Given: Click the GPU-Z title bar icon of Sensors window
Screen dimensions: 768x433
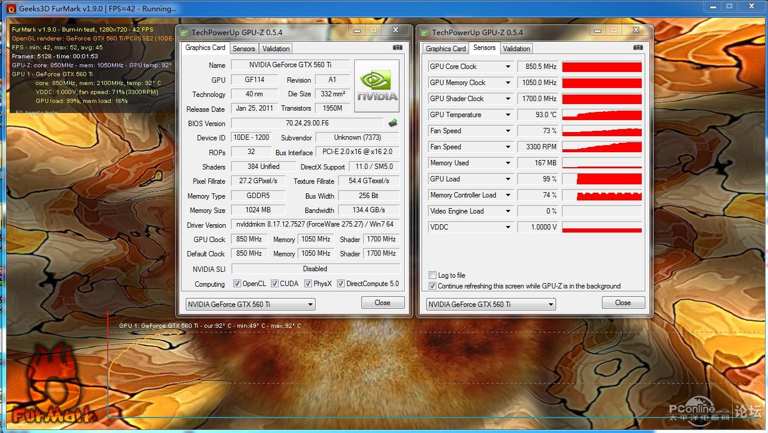Looking at the screenshot, I should (425, 32).
